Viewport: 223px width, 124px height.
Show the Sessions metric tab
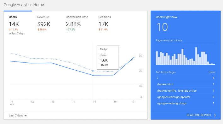point(105,23)
